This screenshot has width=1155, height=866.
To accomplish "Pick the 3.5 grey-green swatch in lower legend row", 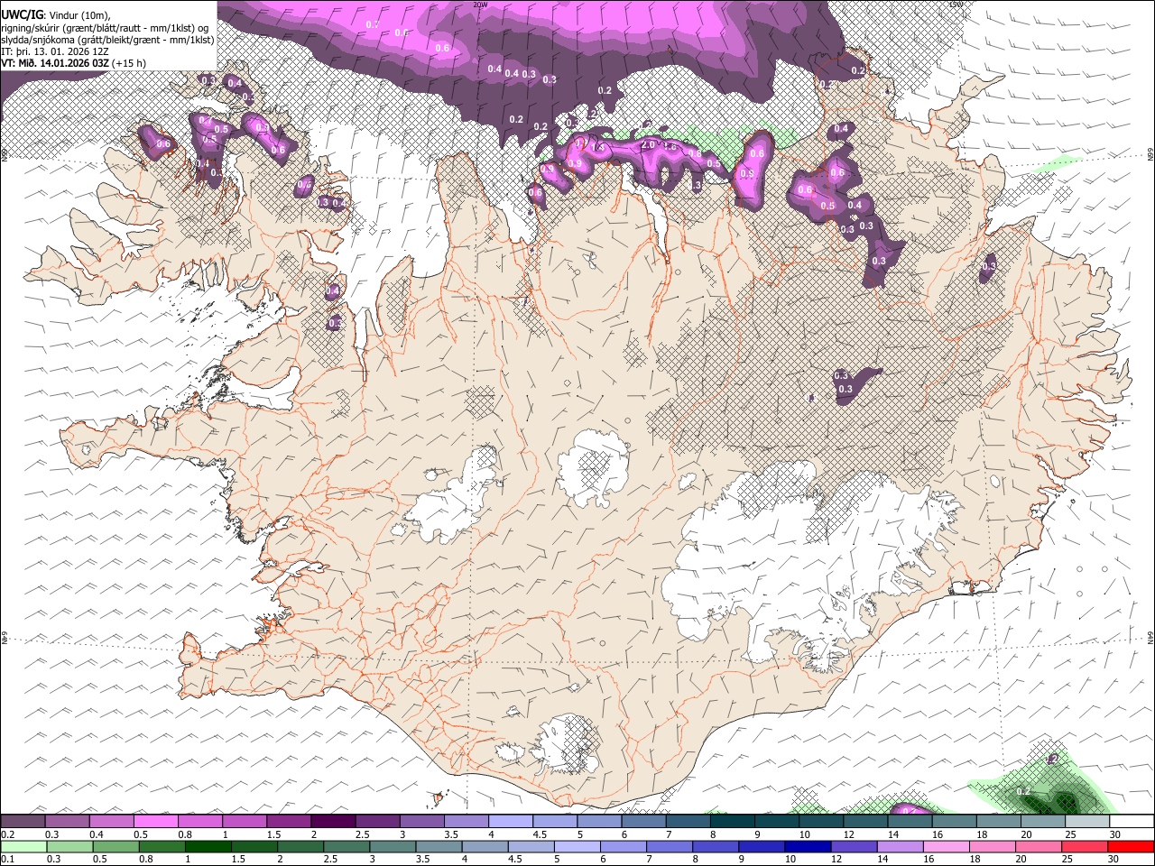I will pos(438,847).
